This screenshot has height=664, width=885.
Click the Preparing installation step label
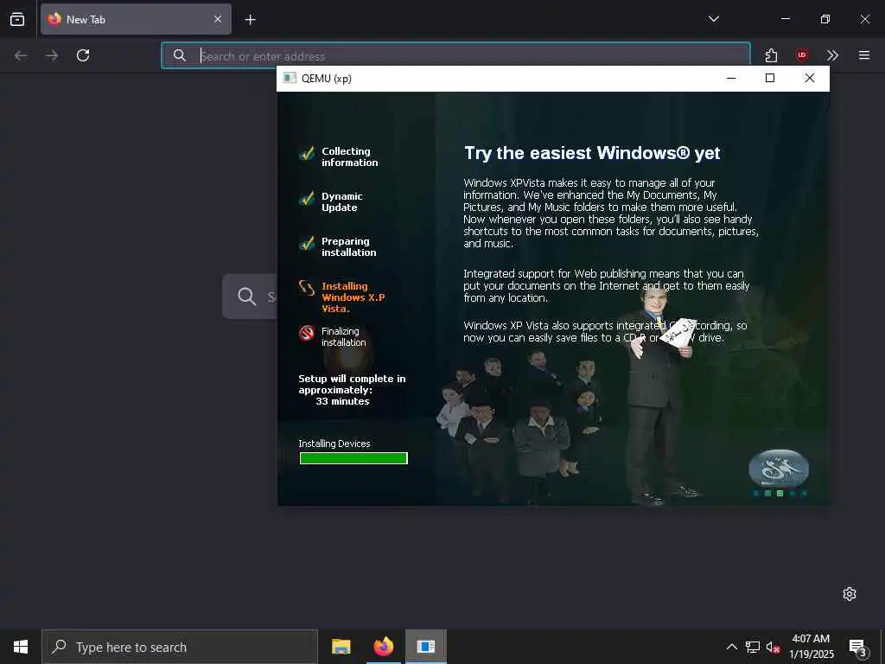[x=349, y=246]
